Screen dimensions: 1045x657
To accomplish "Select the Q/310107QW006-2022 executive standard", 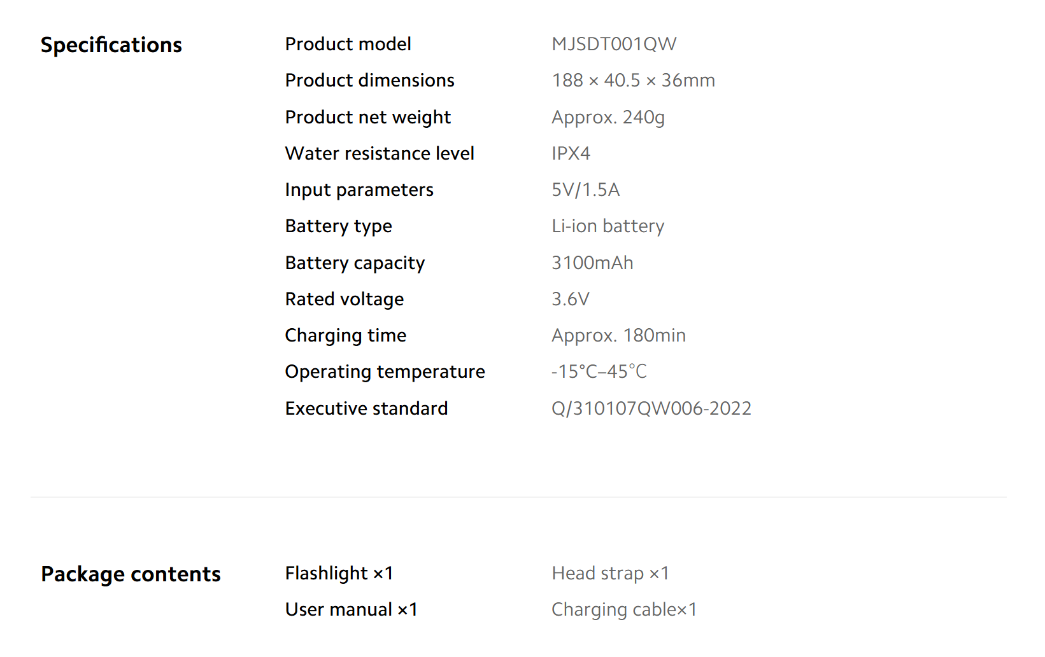I will [x=651, y=408].
